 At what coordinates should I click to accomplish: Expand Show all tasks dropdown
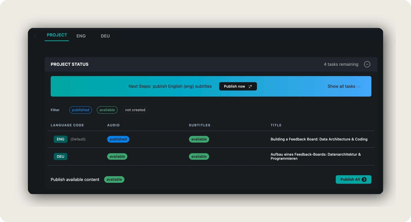344,86
